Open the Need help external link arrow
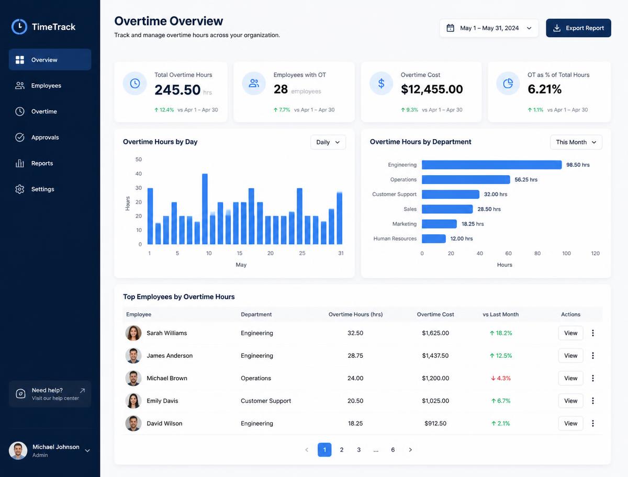 click(82, 390)
